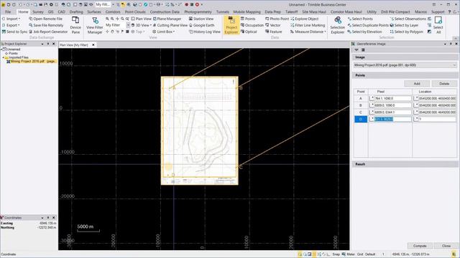Click Select Observations

[408, 19]
